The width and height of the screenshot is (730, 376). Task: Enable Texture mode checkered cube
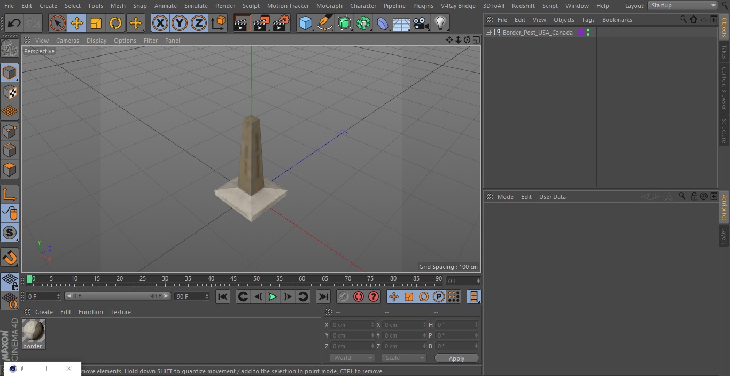click(x=10, y=92)
